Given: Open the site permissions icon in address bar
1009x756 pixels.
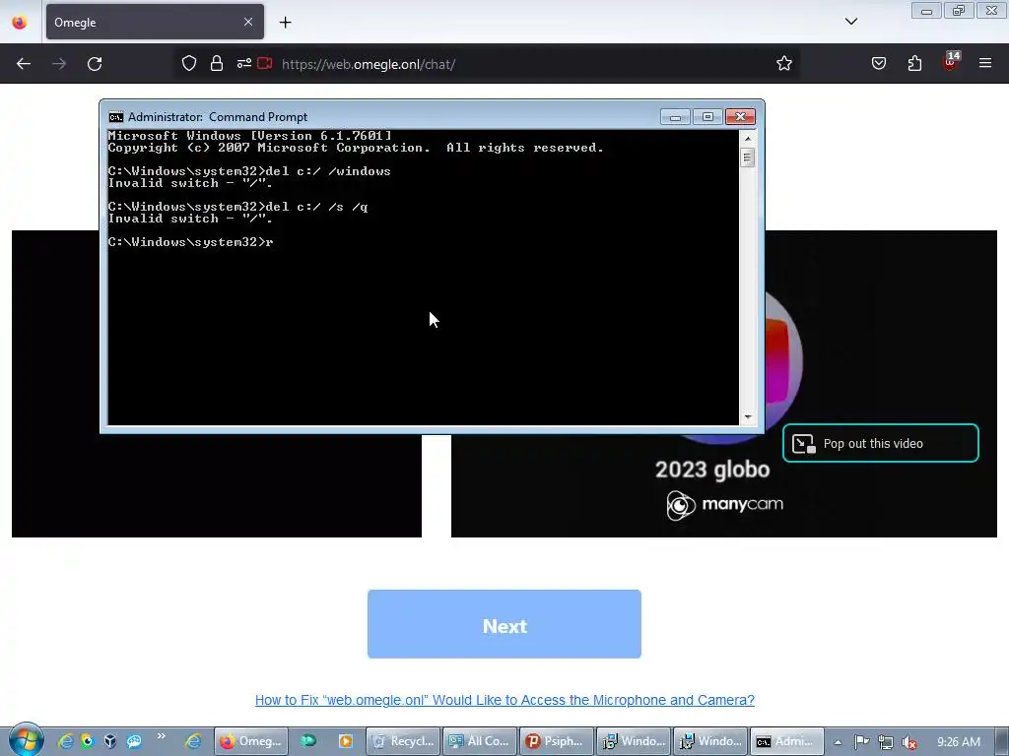Looking at the screenshot, I should coord(244,63).
